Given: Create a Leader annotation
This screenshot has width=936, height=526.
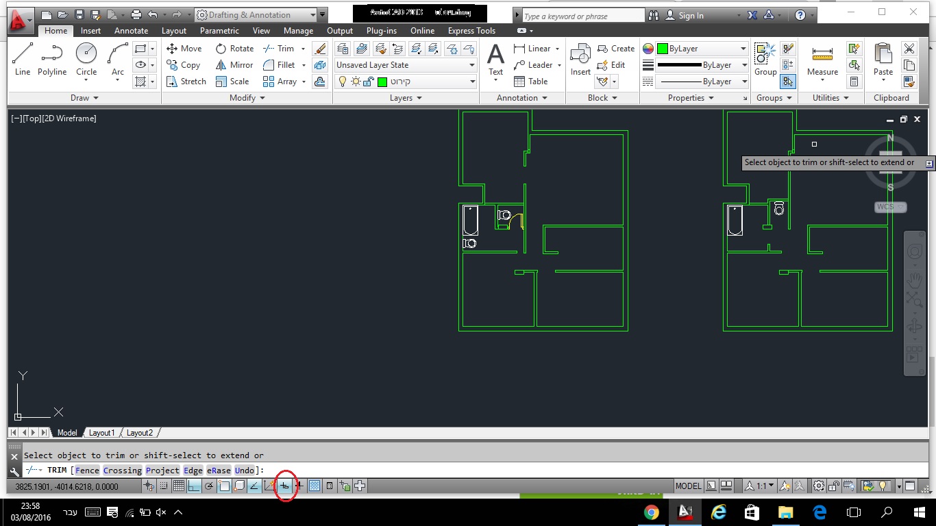Looking at the screenshot, I should click(x=532, y=65).
